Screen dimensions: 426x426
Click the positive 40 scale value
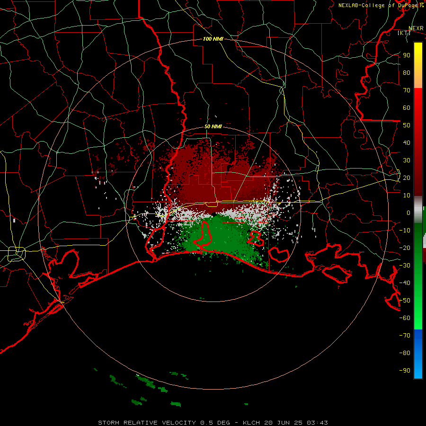(407, 143)
